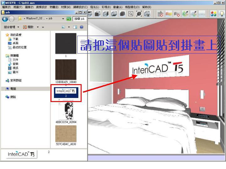Show hidden toolbar commands with the » chevron
Viewport: 226px width, 169px height.
coord(43,27)
